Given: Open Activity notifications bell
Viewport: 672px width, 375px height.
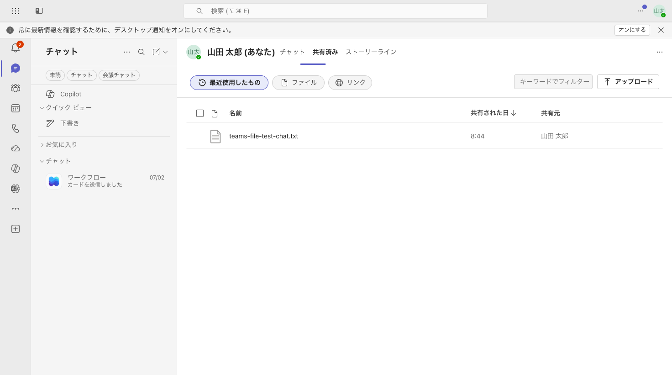Looking at the screenshot, I should pos(16,48).
